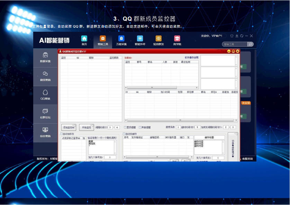Click the 添加监控QQ button
Viewport: 290px width, 205px height.
coord(69,127)
